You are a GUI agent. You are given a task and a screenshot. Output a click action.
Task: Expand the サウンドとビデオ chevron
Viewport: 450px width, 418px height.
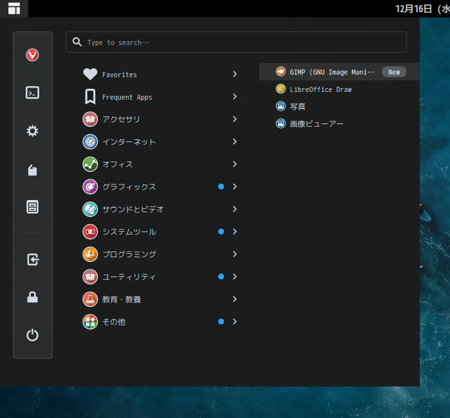[235, 209]
